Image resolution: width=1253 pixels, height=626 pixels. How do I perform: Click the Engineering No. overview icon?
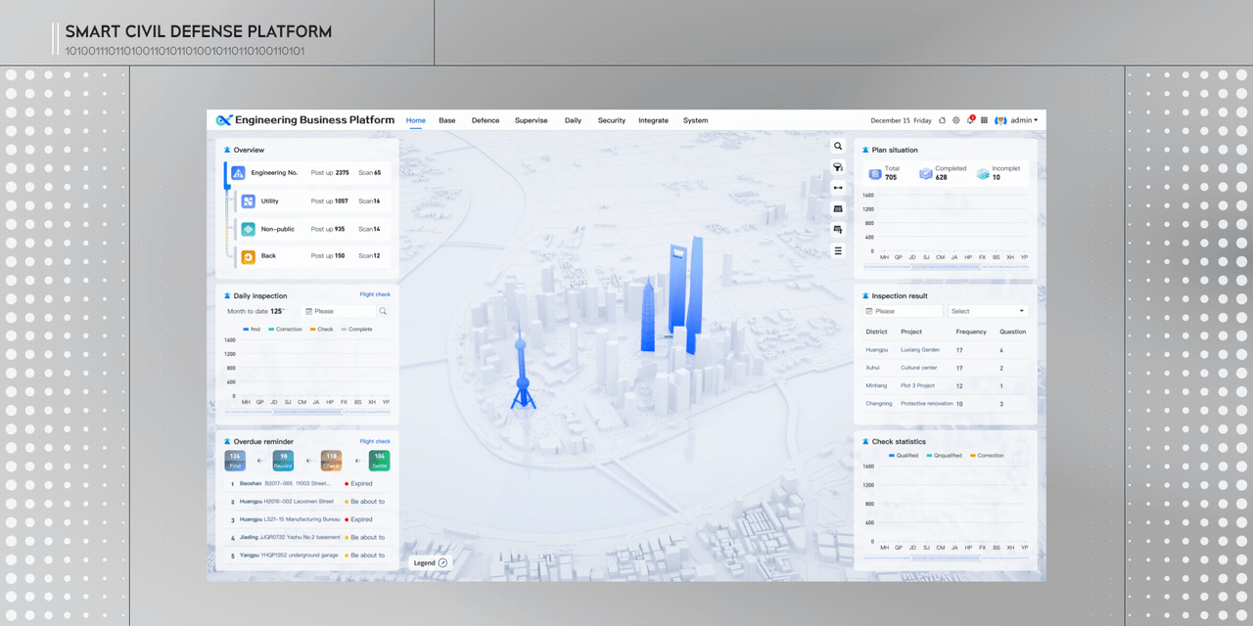tap(238, 173)
